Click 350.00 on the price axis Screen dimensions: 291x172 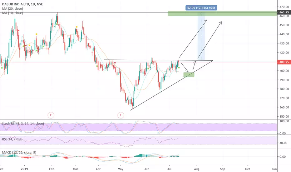coord(284,117)
